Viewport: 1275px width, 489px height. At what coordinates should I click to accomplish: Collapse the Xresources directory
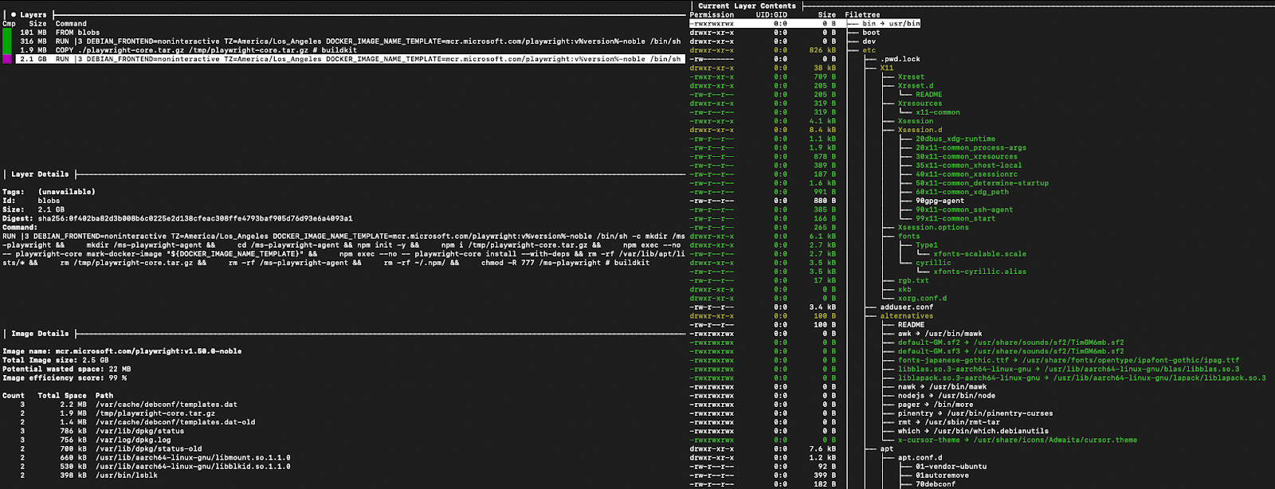920,104
